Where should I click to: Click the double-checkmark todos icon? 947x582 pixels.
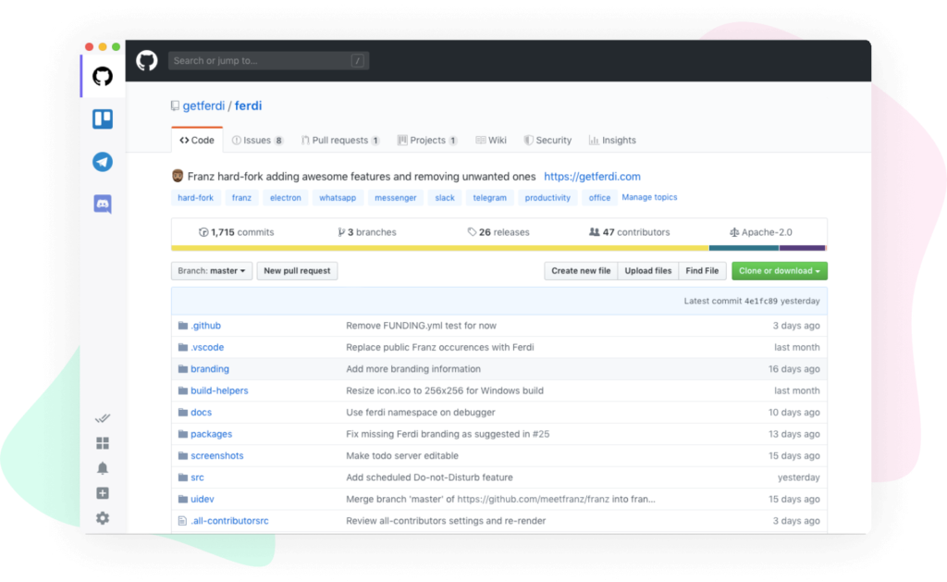coord(103,418)
